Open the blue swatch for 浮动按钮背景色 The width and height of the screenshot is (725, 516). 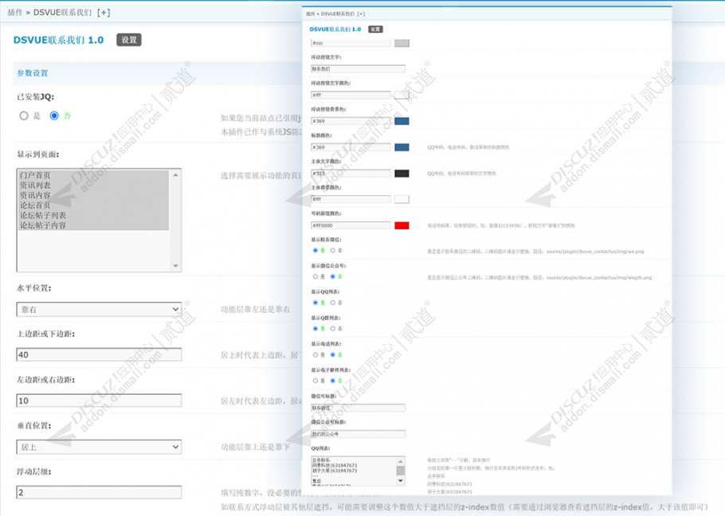click(x=402, y=121)
